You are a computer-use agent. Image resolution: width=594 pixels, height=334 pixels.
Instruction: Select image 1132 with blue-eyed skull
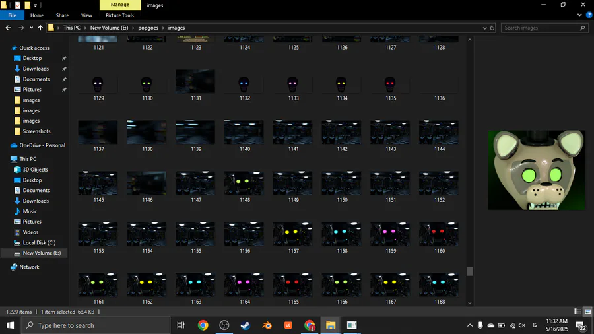244,85
